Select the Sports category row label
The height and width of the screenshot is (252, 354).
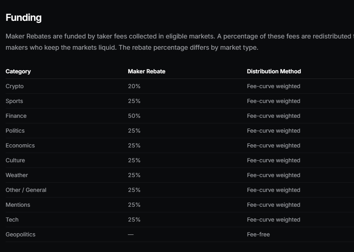(14, 101)
